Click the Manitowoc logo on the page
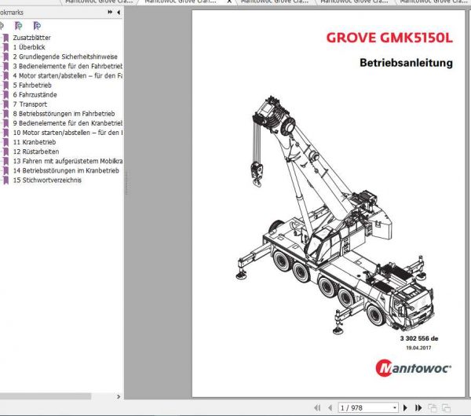 point(414,368)
